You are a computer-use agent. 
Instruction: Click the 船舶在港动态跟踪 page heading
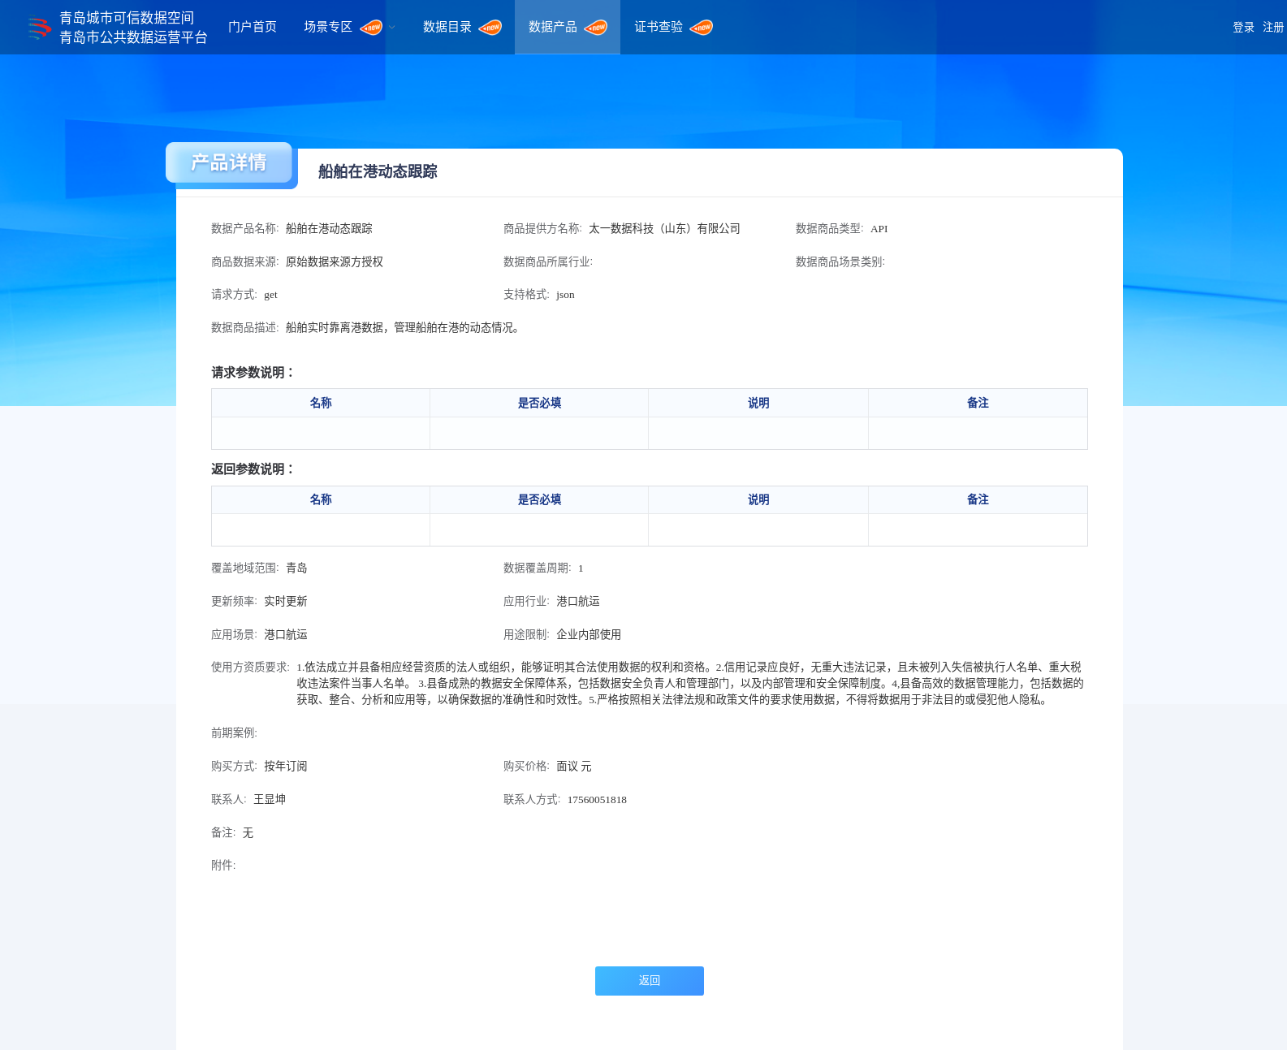378,171
